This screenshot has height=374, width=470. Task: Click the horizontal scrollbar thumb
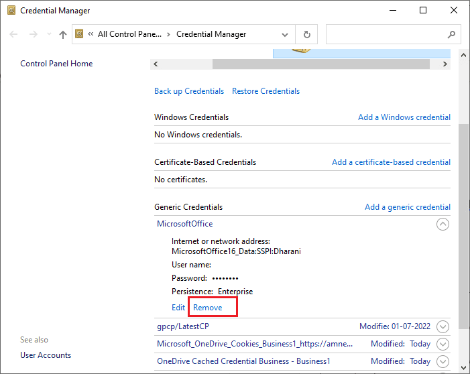[321, 64]
